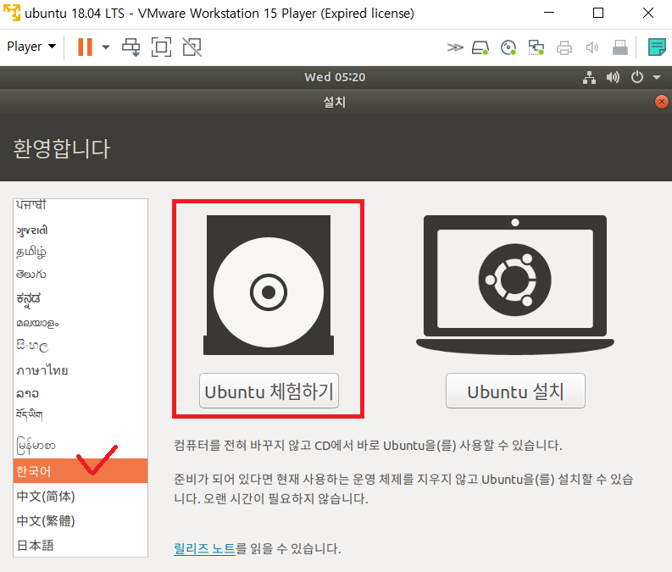The image size is (672, 572).
Task: Open the CD/DVD drive device icon
Action: 508,47
